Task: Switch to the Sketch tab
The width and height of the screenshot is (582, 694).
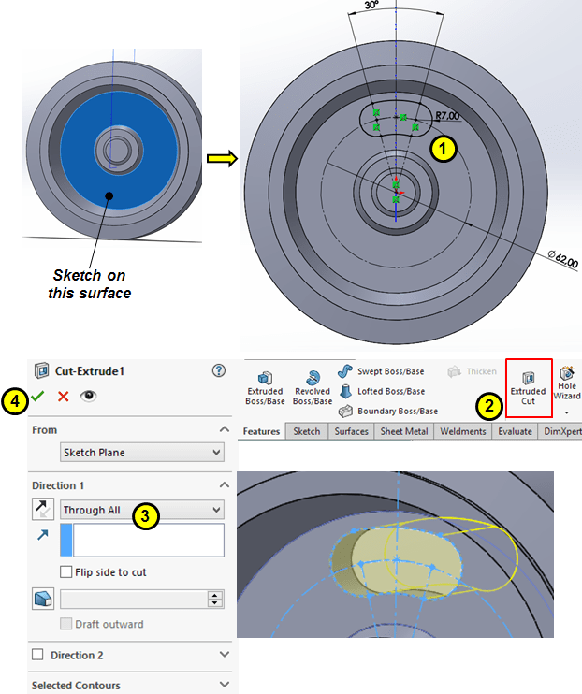Action: point(306,431)
